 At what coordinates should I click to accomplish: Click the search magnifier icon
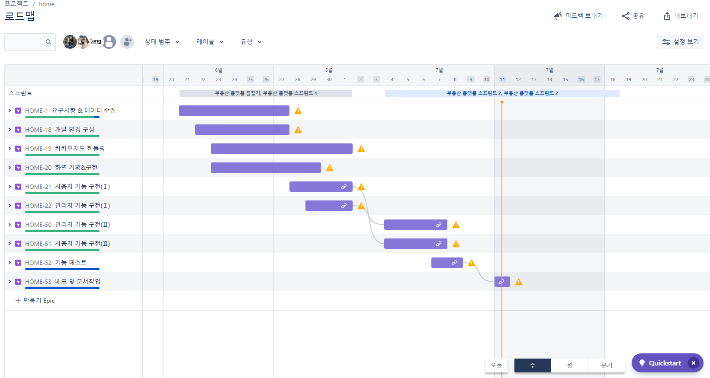(x=48, y=42)
